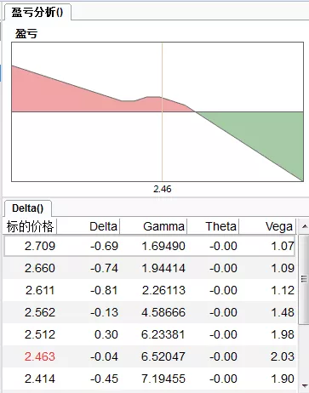Image resolution: width=309 pixels, height=393 pixels.
Task: Select the row with price 2.414
Action: (150, 379)
